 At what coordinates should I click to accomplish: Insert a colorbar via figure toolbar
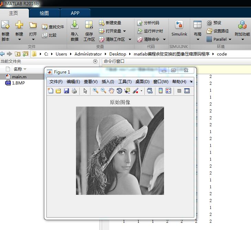(160, 91)
